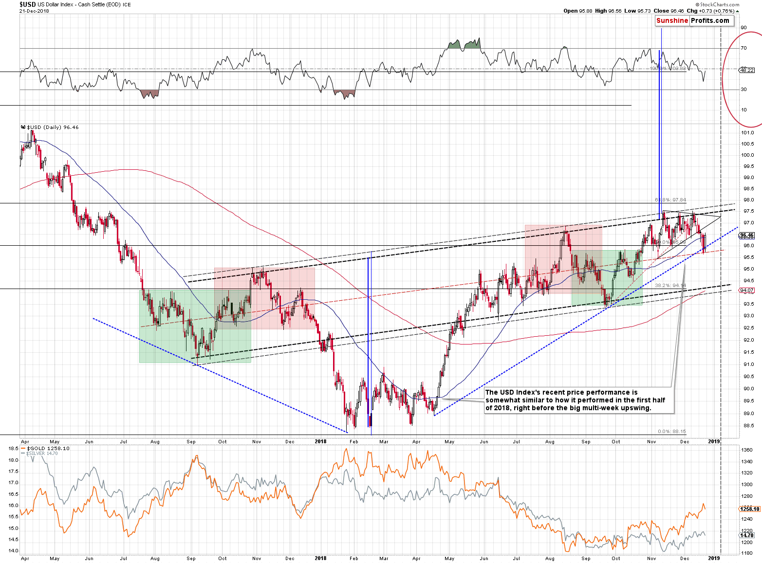Click the 101.0 price level on right axis

coord(747,132)
